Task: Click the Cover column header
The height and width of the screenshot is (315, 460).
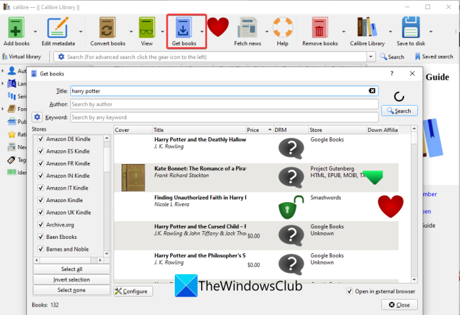Action: click(x=133, y=130)
